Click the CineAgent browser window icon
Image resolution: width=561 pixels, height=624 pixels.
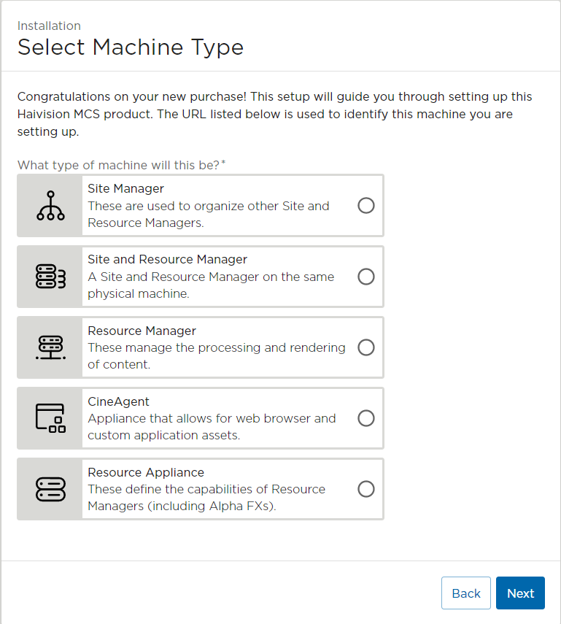point(50,418)
